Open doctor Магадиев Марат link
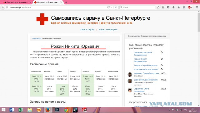 pyautogui.click(x=146, y=69)
